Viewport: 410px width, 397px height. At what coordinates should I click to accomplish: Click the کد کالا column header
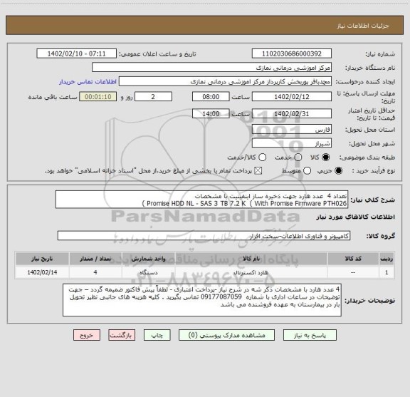(x=353, y=259)
